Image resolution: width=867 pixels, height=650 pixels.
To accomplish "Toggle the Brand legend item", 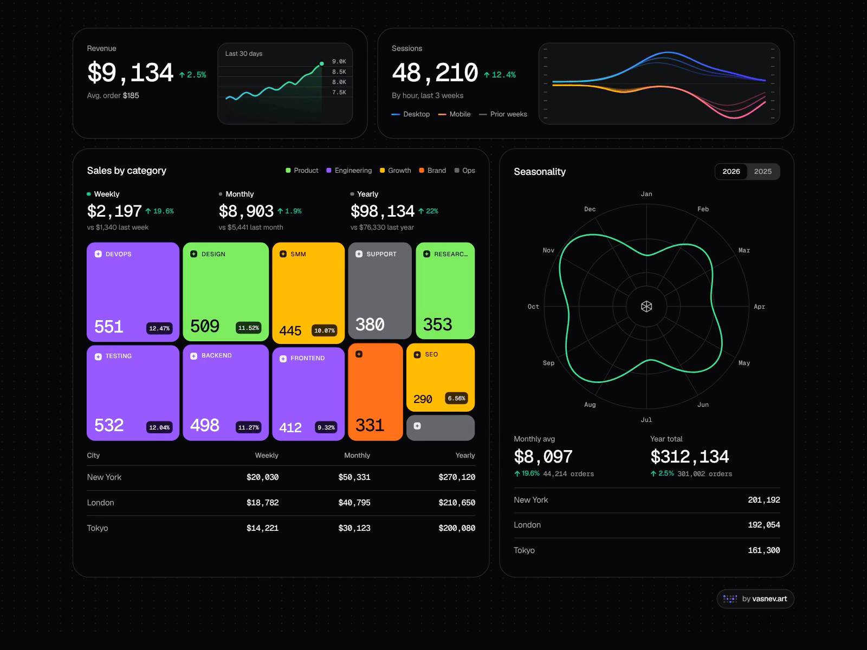I will pos(432,171).
